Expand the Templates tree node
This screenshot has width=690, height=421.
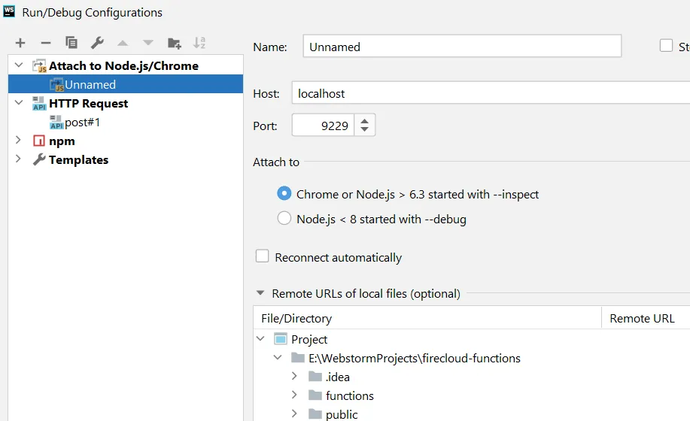pyautogui.click(x=19, y=159)
